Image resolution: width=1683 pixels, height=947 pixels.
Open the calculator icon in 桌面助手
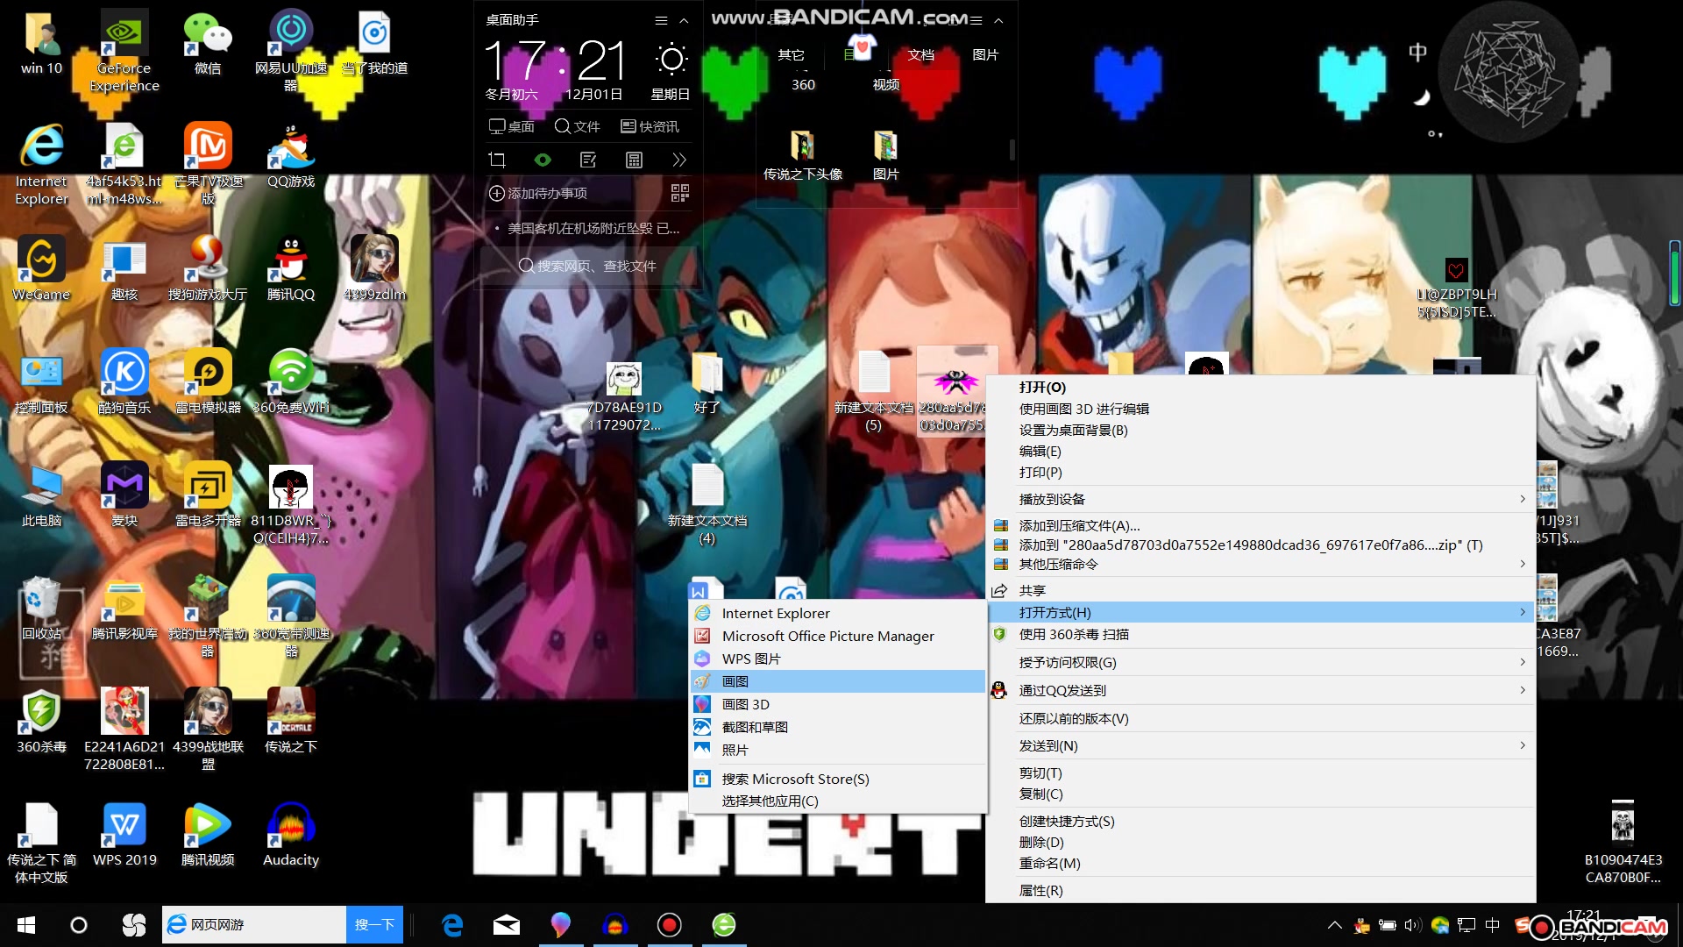634,160
